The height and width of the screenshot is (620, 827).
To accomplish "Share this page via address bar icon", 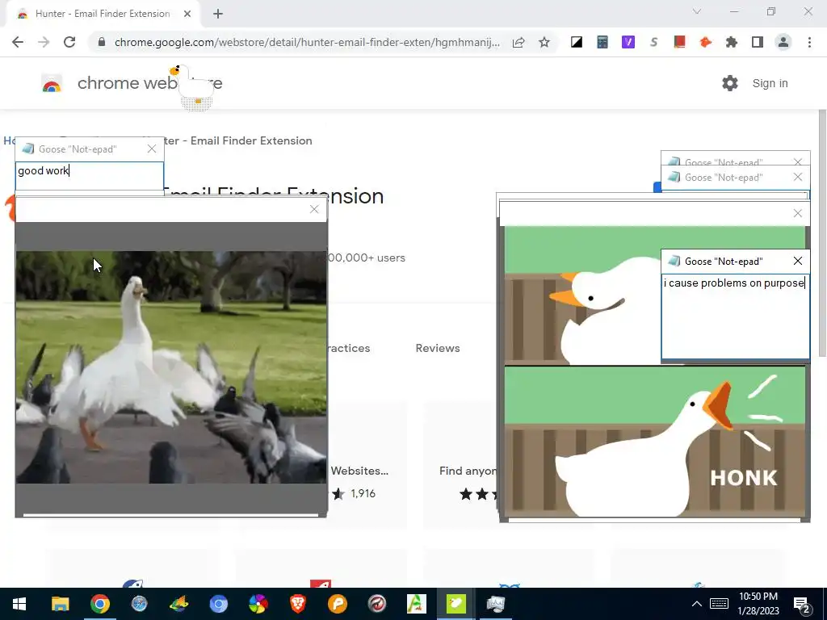I will 518,42.
